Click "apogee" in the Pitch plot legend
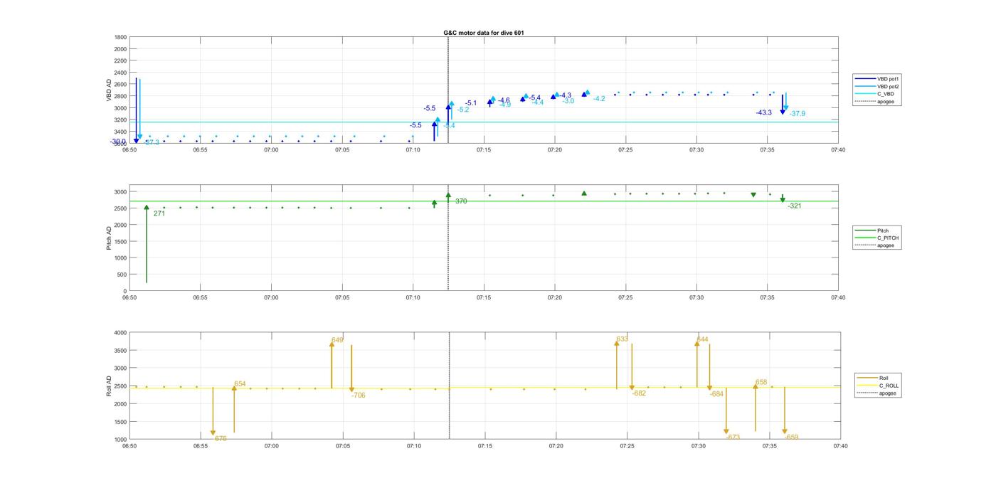Screen dimensions: 996x493 [877, 245]
